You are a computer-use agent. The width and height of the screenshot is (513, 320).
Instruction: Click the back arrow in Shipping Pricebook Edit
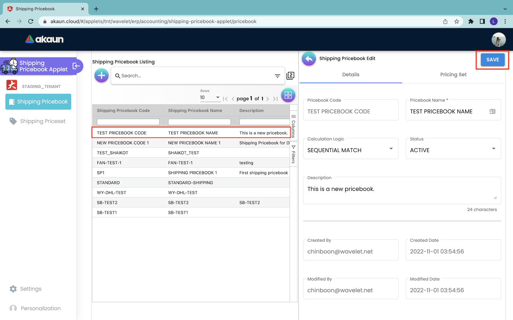point(309,59)
